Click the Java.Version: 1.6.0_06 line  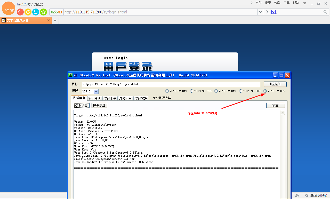click(x=91, y=140)
